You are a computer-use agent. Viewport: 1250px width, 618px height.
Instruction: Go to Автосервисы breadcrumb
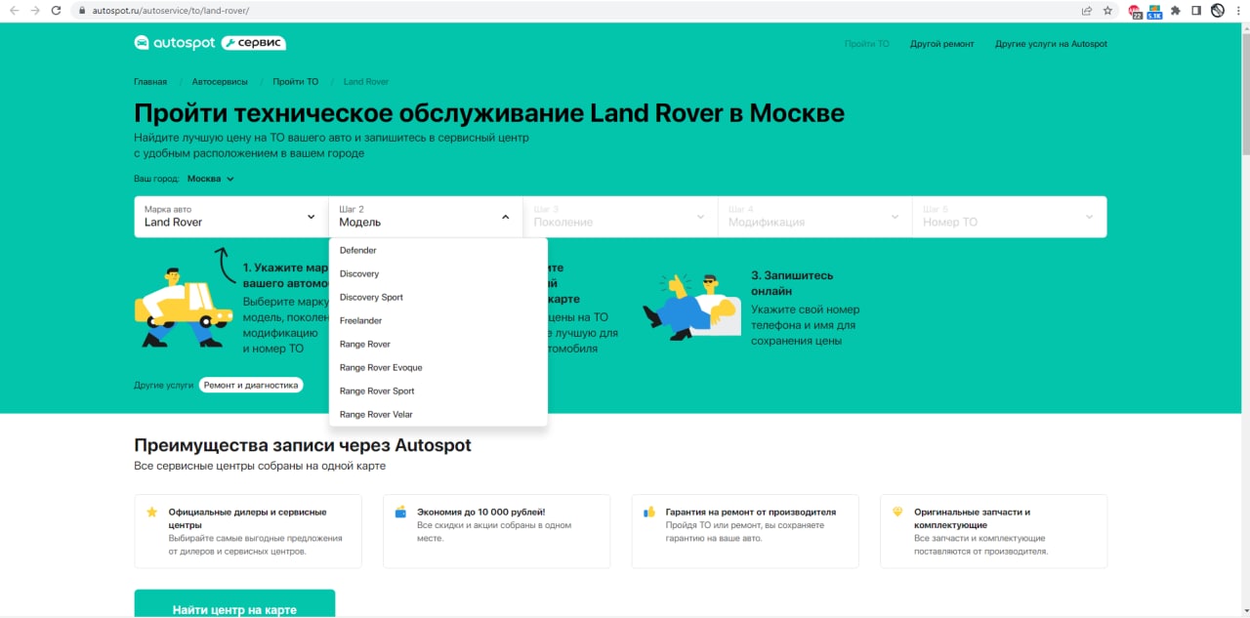[x=220, y=81]
